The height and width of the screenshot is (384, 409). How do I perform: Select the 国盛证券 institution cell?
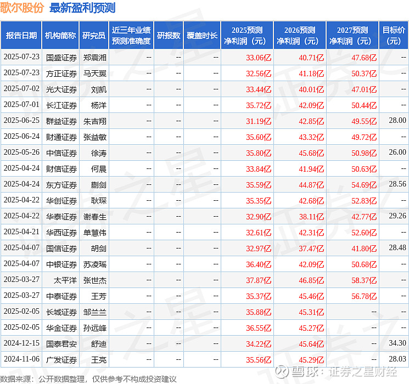click(61, 58)
